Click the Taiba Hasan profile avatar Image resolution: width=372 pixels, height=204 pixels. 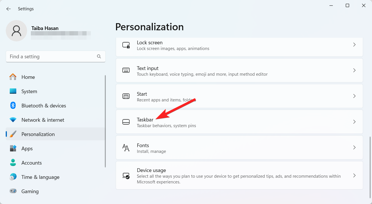tap(17, 31)
